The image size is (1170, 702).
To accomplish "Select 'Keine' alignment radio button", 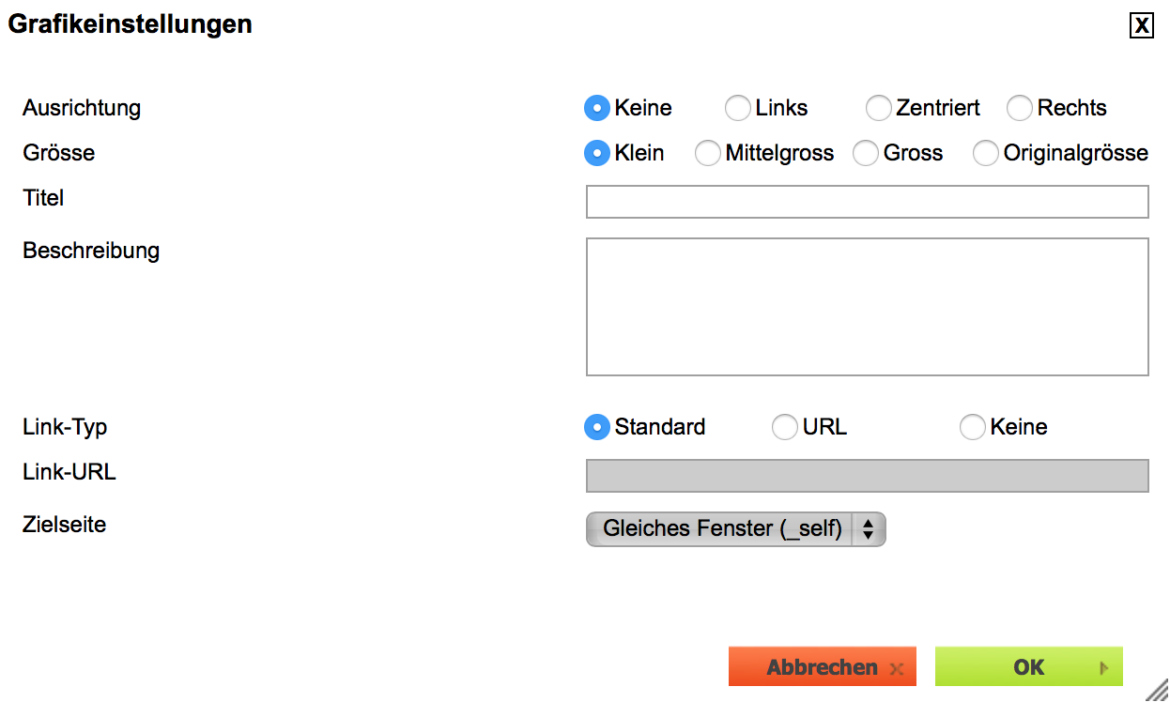I will (597, 108).
